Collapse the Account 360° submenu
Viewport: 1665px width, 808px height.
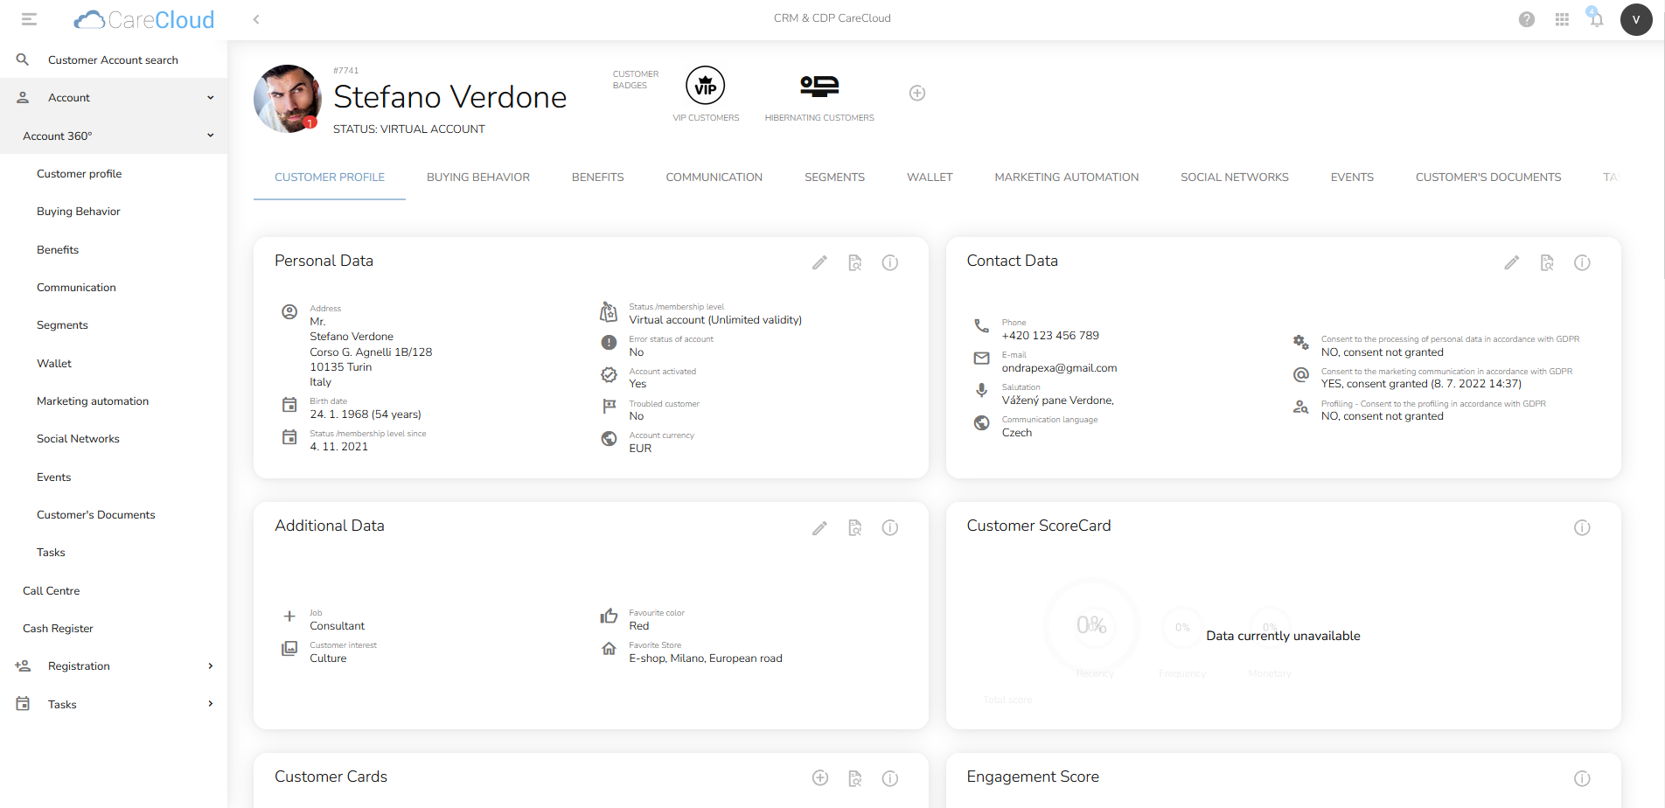coord(210,136)
